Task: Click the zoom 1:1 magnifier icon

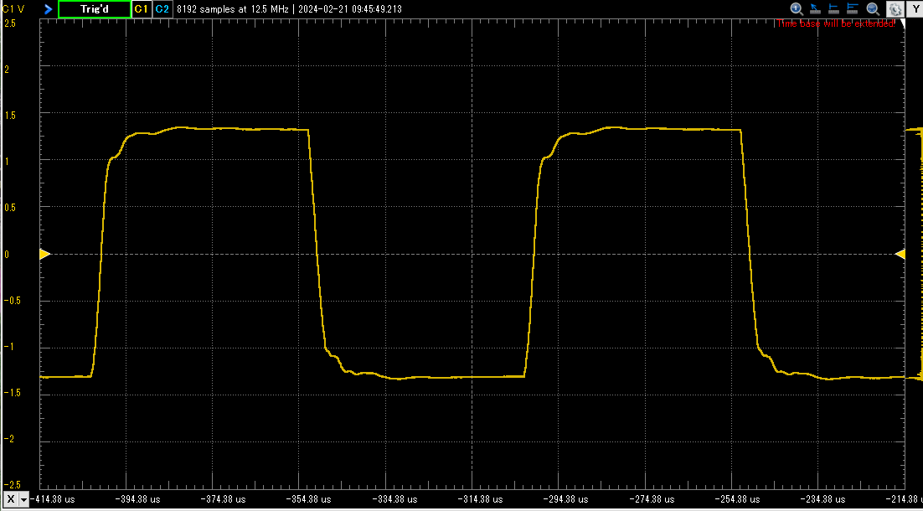Action: click(797, 9)
